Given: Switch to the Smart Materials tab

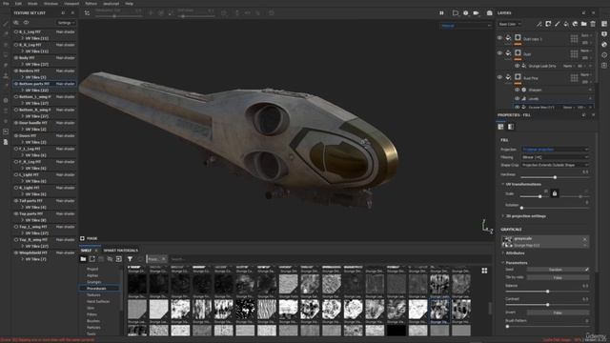Looking at the screenshot, I should [x=121, y=251].
